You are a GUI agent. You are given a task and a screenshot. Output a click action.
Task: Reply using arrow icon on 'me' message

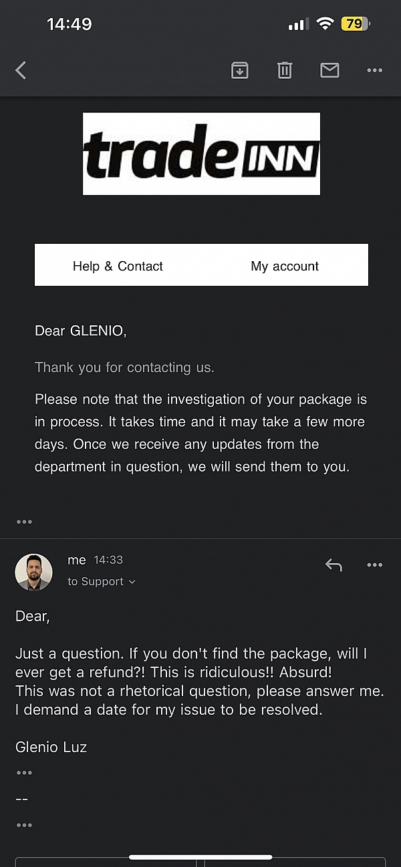coord(333,565)
